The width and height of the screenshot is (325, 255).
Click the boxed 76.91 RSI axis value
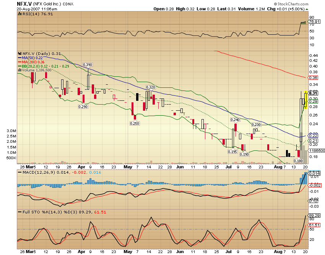[314, 21]
